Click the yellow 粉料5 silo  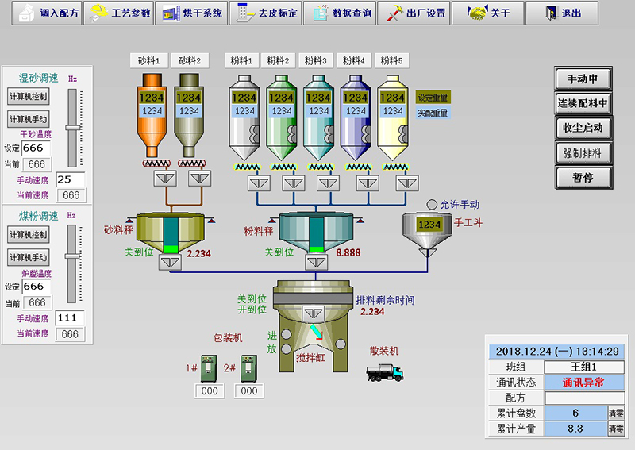[392, 116]
